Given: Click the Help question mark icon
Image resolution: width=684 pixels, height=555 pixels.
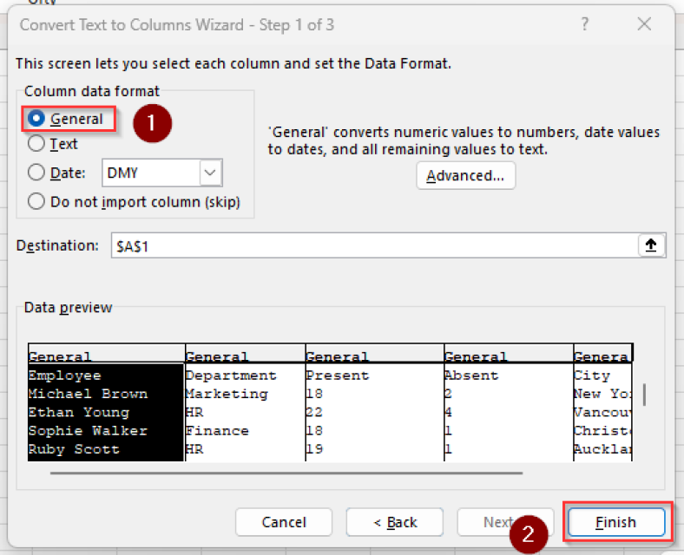Looking at the screenshot, I should click(586, 24).
